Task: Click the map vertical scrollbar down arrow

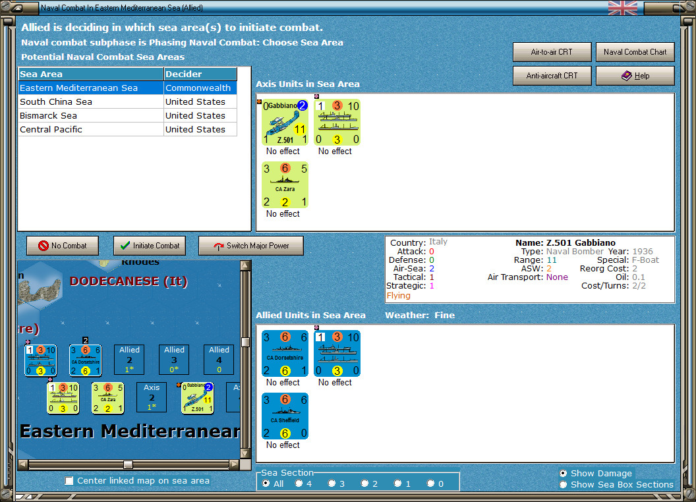Action: click(245, 454)
